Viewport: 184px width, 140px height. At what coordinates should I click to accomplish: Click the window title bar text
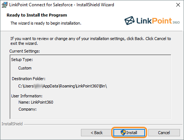[61, 5]
